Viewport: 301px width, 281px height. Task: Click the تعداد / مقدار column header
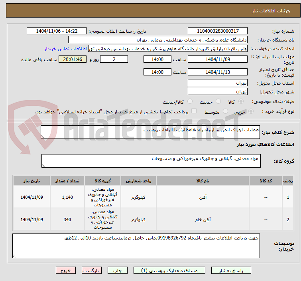[67, 181]
